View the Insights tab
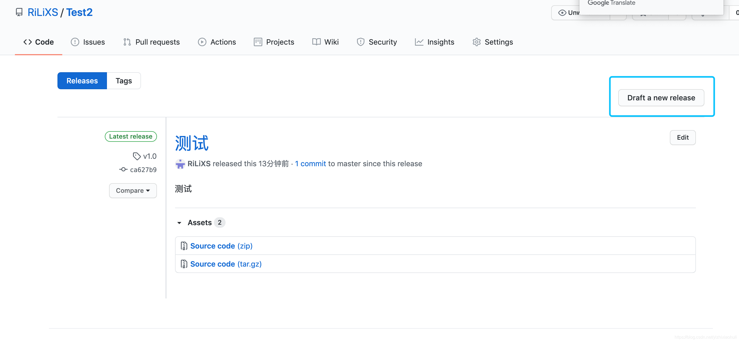 (434, 42)
